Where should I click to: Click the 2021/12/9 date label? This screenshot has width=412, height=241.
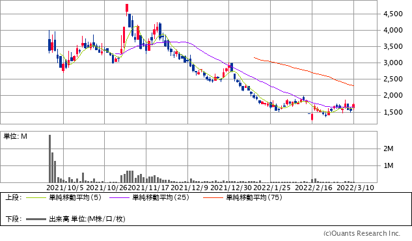(189, 188)
